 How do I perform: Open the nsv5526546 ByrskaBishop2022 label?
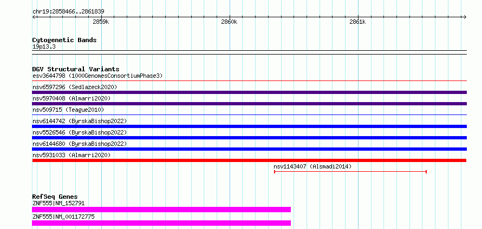[80, 132]
